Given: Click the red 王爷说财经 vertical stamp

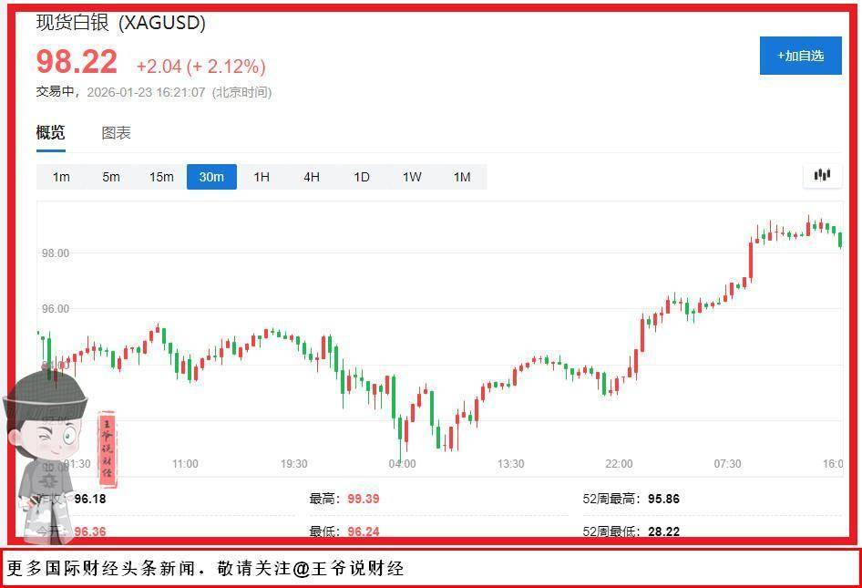Looking at the screenshot, I should (108, 447).
